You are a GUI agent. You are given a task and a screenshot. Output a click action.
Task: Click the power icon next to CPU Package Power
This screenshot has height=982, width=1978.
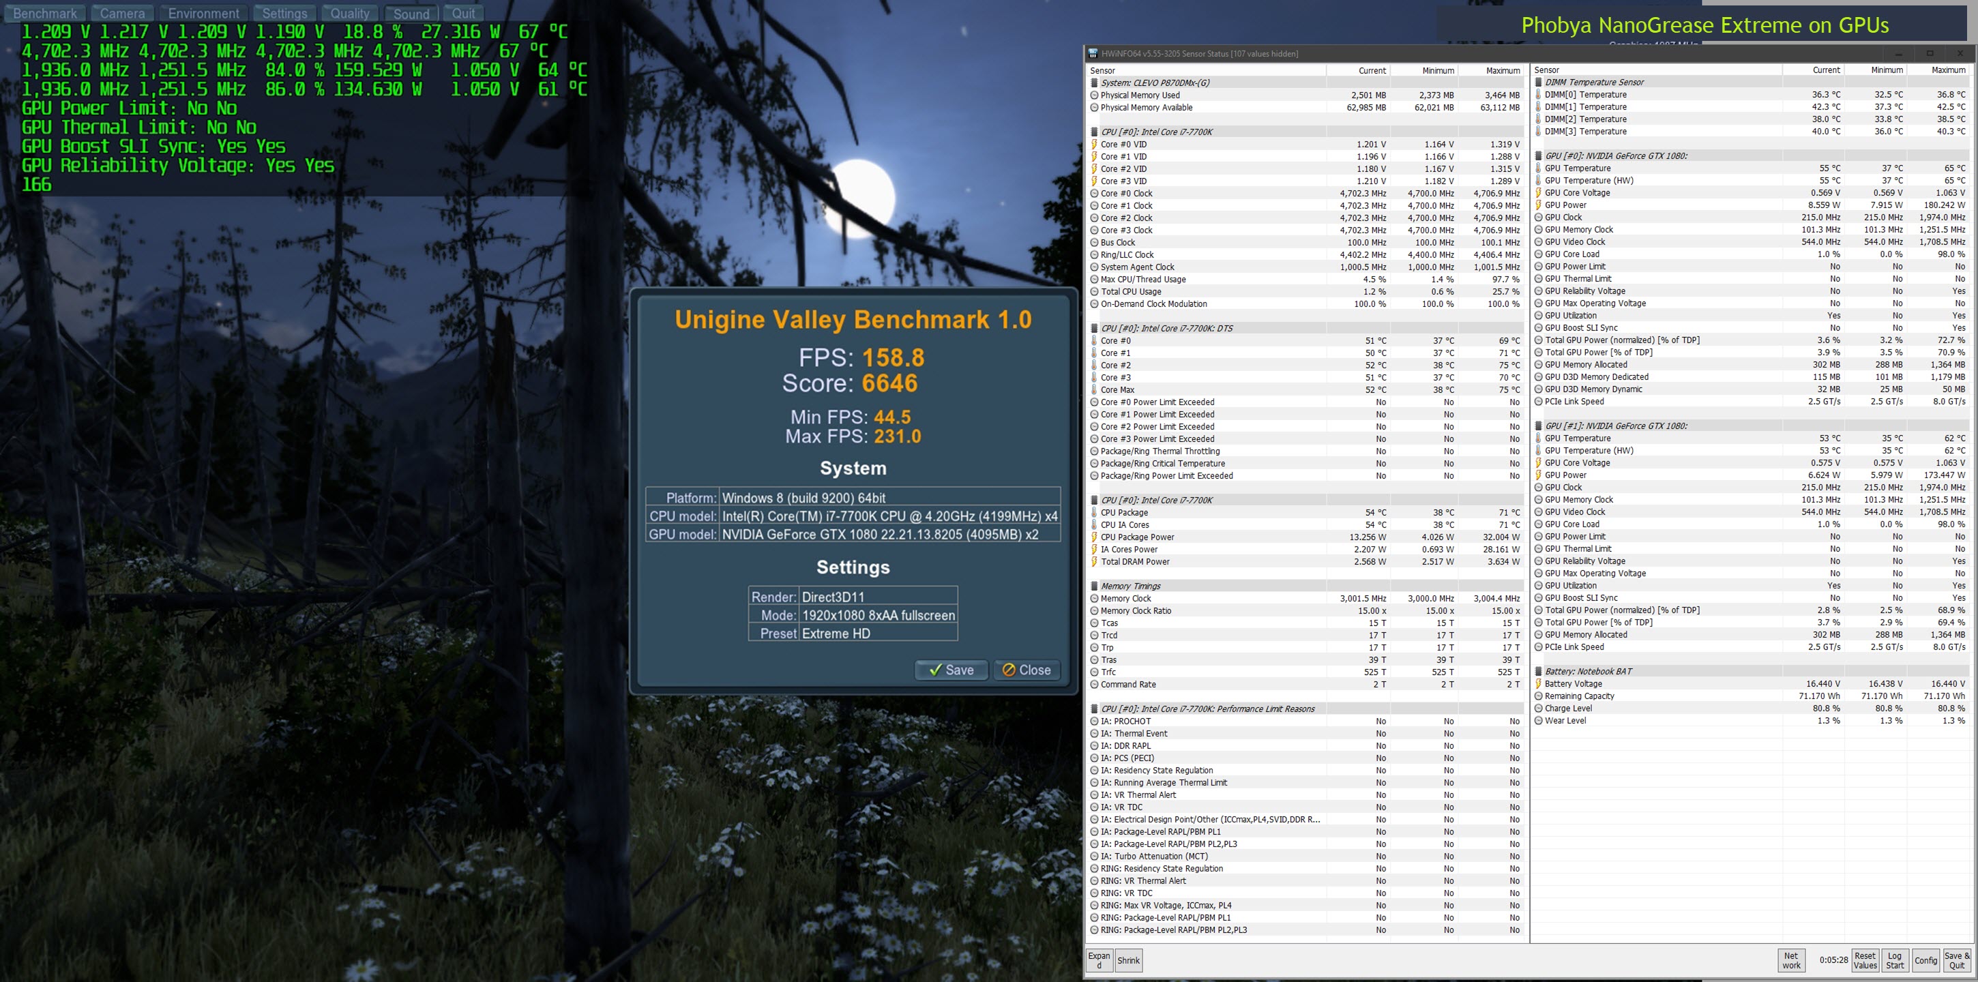pos(1094,537)
